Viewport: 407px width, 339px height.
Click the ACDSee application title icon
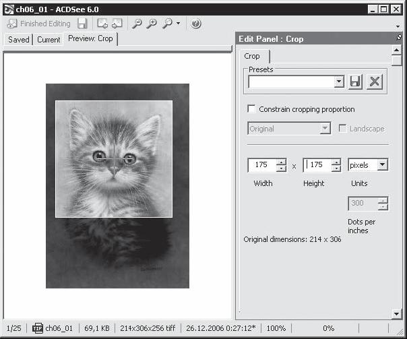[x=9, y=9]
